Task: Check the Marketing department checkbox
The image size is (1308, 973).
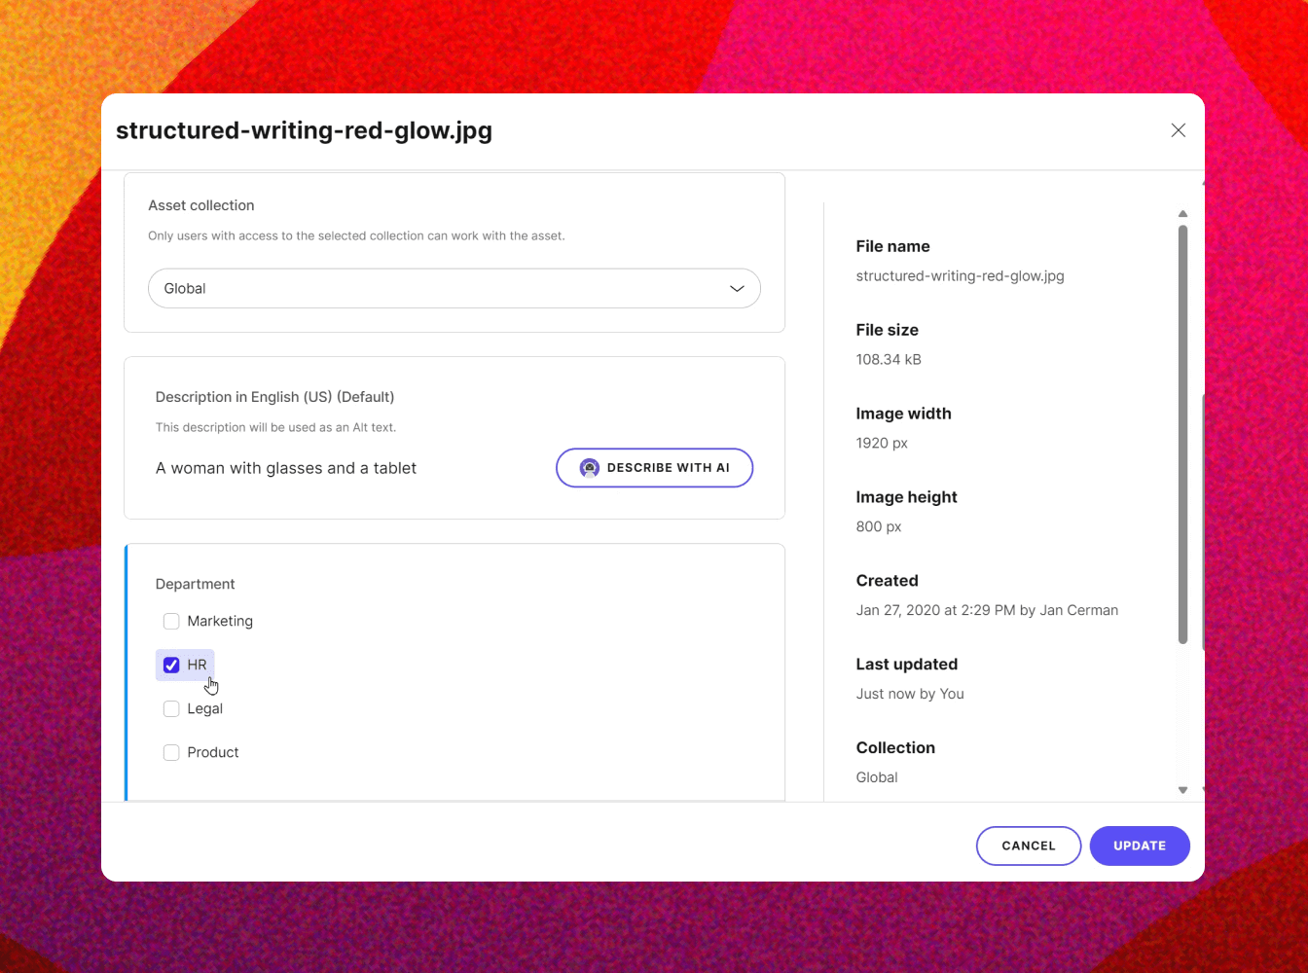Action: [171, 621]
